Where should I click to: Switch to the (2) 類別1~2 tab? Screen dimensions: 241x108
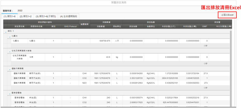(x=26, y=16)
